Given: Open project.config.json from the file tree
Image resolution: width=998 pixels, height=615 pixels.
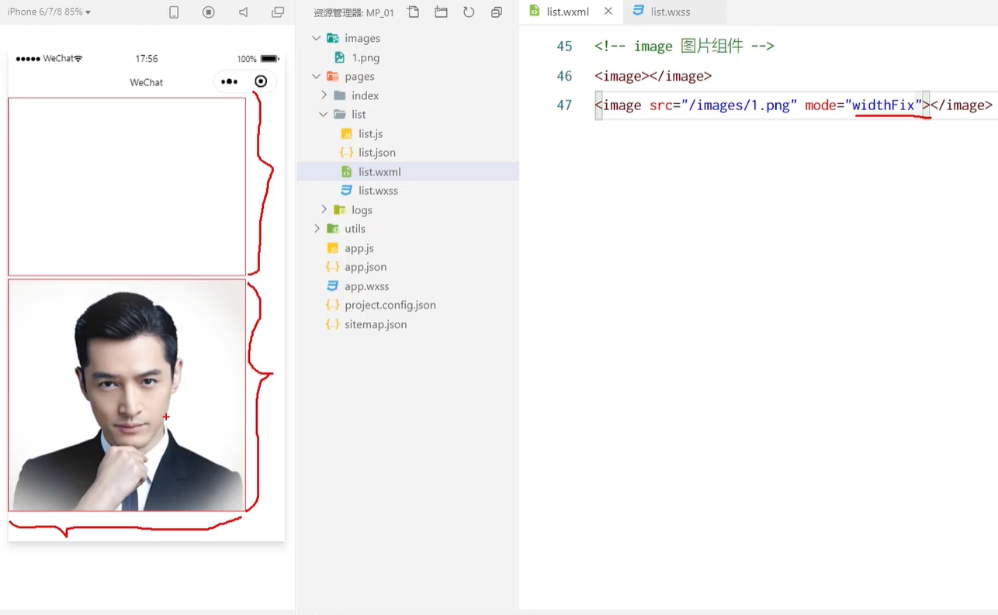Looking at the screenshot, I should tap(390, 305).
